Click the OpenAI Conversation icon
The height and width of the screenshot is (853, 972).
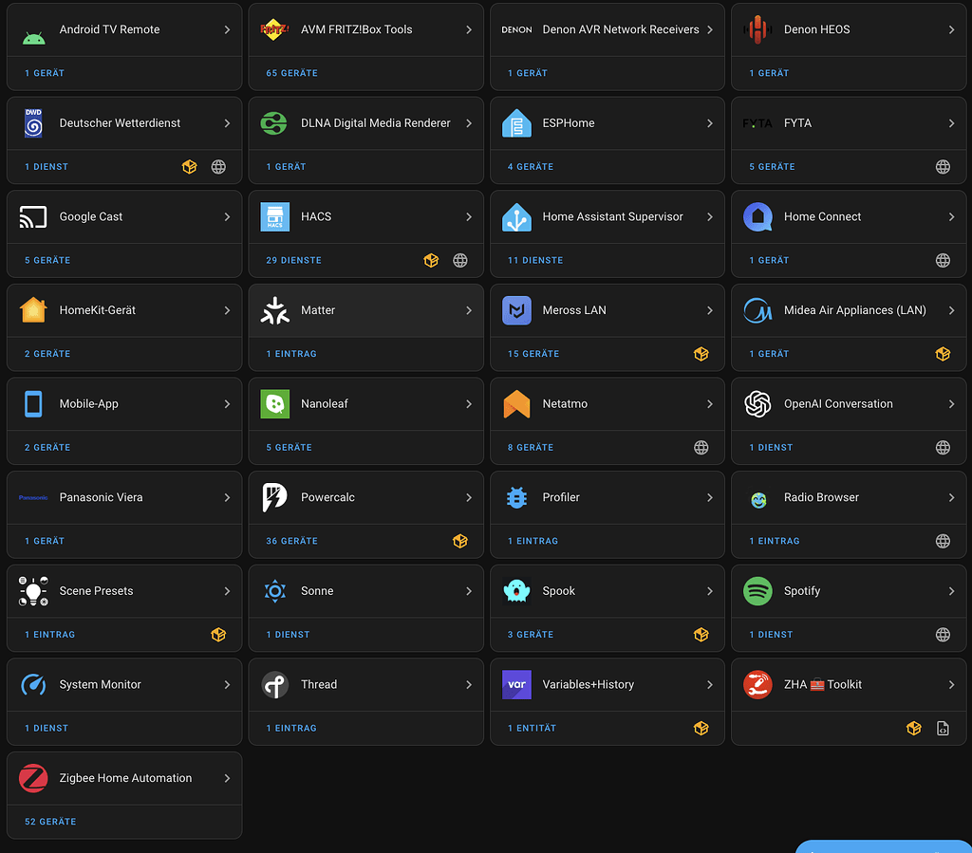757,403
